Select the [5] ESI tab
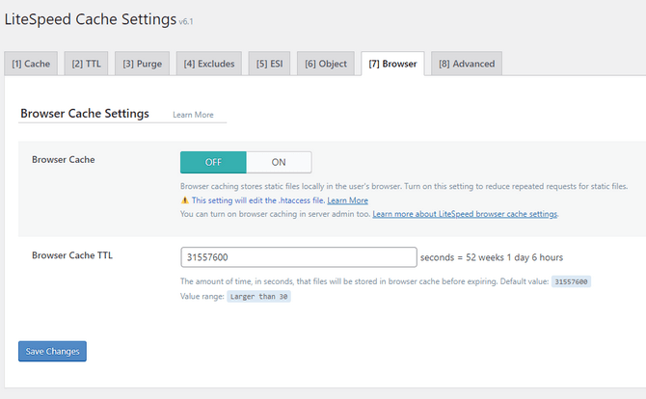The width and height of the screenshot is (646, 399). coord(269,64)
